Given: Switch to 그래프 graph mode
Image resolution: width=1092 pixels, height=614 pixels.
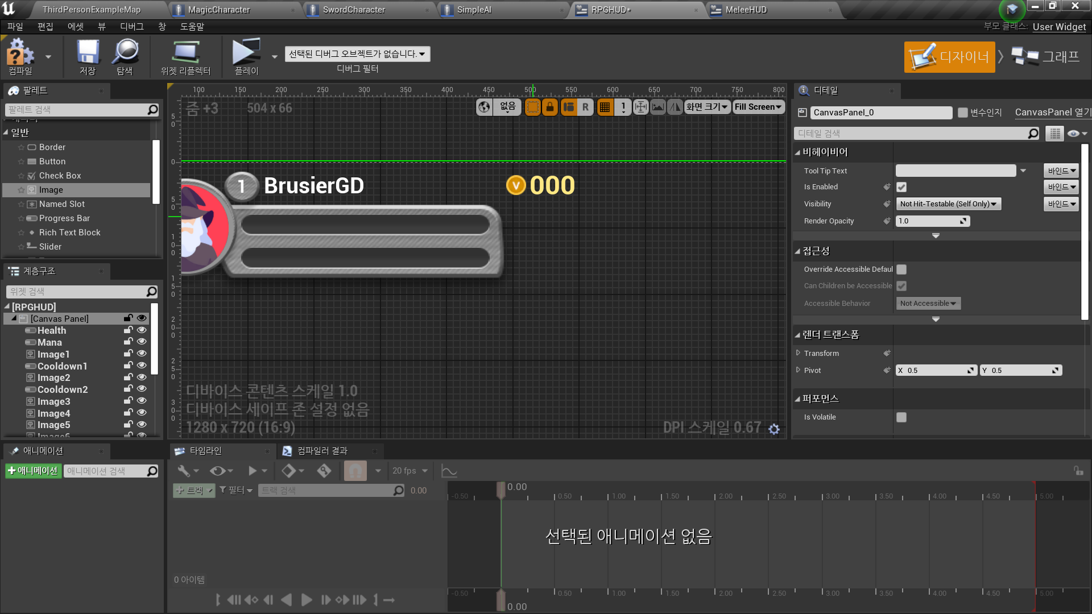Looking at the screenshot, I should (x=1046, y=57).
